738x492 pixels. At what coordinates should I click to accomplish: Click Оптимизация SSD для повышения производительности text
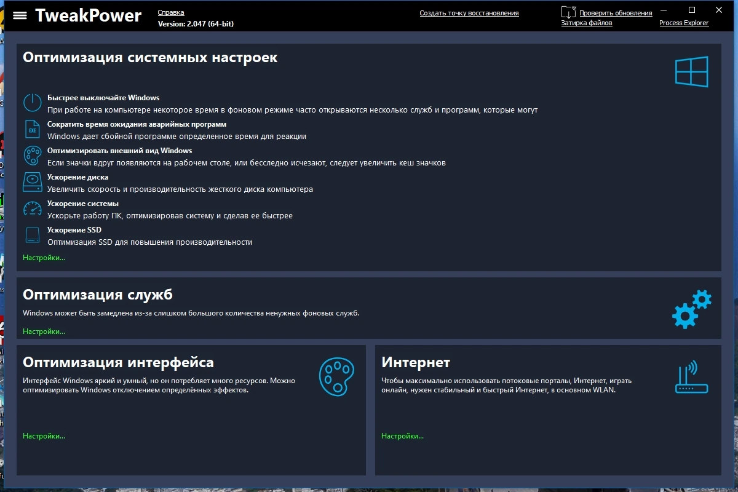point(150,242)
